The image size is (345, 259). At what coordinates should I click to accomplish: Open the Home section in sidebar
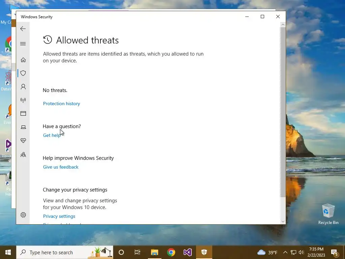tap(23, 60)
